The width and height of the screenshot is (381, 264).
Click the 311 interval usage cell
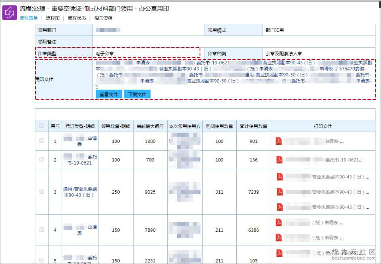219,192
